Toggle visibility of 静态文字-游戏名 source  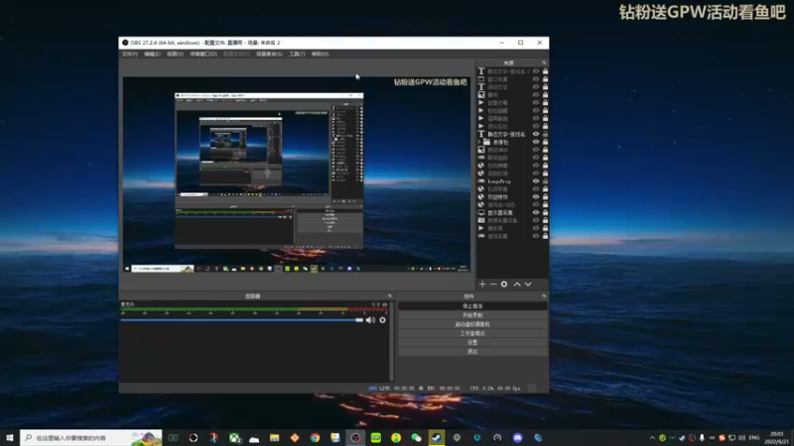click(x=536, y=134)
